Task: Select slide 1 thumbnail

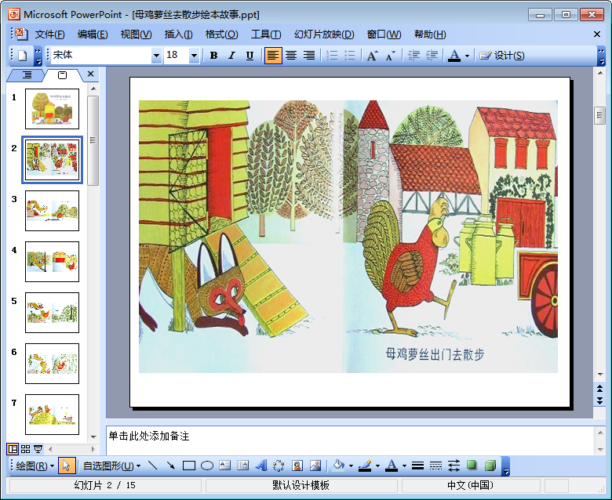Action: (52, 109)
